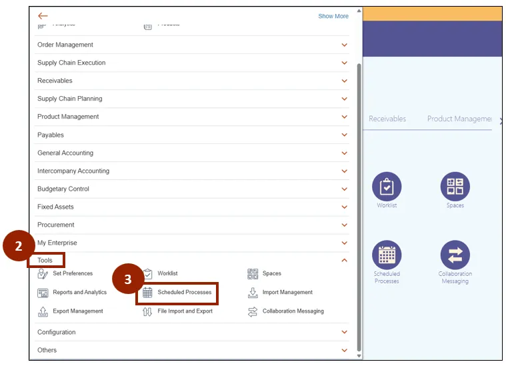Click the Show More link
This screenshot has width=506, height=366.
click(x=333, y=16)
